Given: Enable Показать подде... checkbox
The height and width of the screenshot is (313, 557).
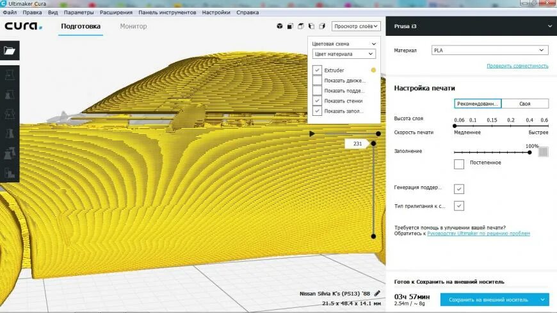Looking at the screenshot, I should [317, 91].
